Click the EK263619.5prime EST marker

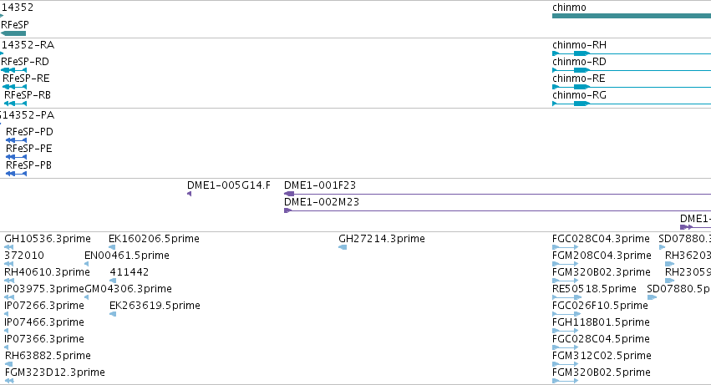coord(112,314)
